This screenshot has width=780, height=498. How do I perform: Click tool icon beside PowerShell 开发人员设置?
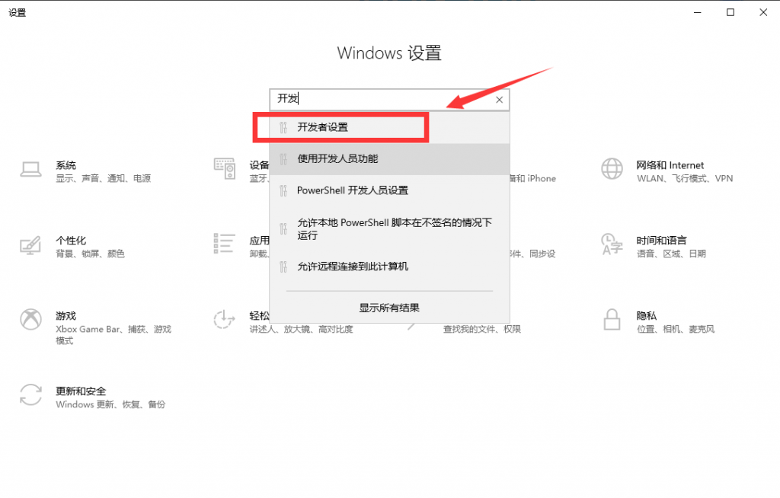283,190
